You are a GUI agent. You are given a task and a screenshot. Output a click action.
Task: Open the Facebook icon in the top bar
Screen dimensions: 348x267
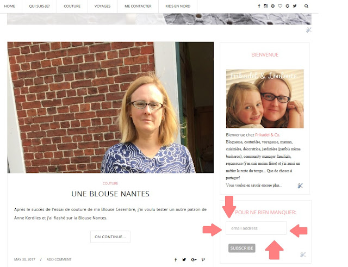[259, 6]
